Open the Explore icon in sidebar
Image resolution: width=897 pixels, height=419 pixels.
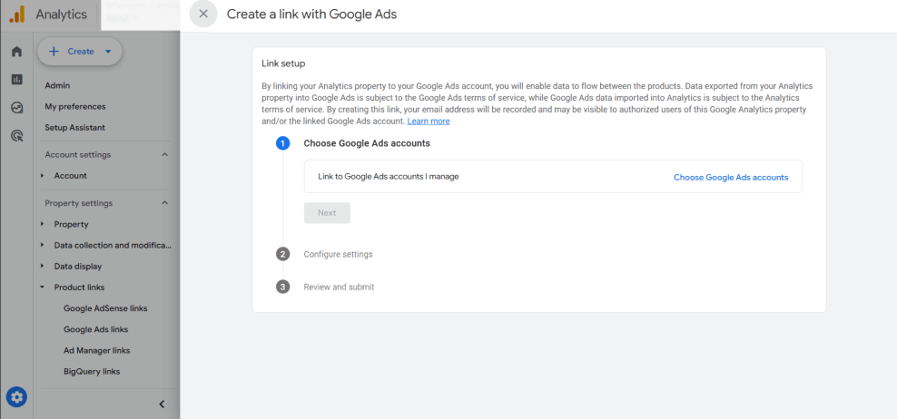point(16,107)
